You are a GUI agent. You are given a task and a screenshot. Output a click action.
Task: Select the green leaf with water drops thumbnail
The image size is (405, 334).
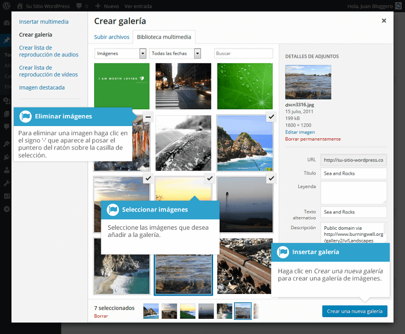coord(245,86)
